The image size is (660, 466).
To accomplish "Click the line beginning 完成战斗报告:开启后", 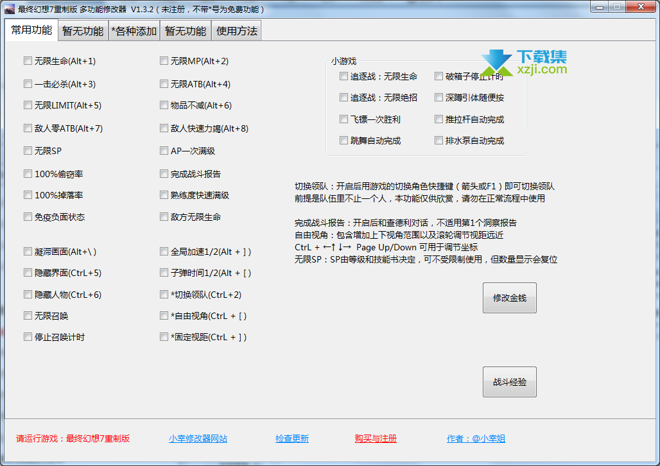I will [x=406, y=223].
